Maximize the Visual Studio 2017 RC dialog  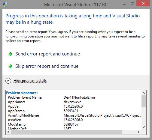(x=132, y=4)
